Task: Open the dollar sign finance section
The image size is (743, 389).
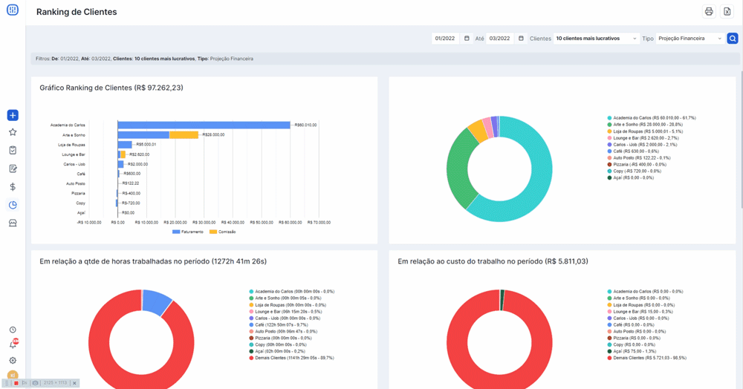Action: coord(13,187)
